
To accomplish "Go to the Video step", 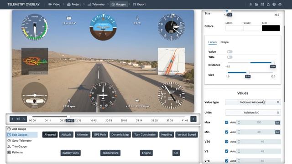I will 54,4.
